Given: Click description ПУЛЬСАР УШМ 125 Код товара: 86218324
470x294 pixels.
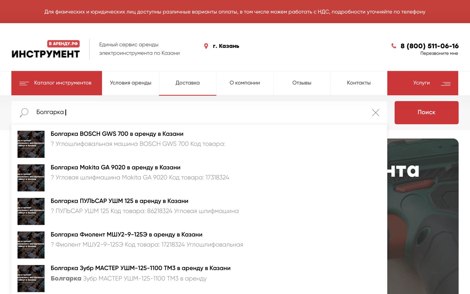Looking at the screenshot, I should (145, 211).
